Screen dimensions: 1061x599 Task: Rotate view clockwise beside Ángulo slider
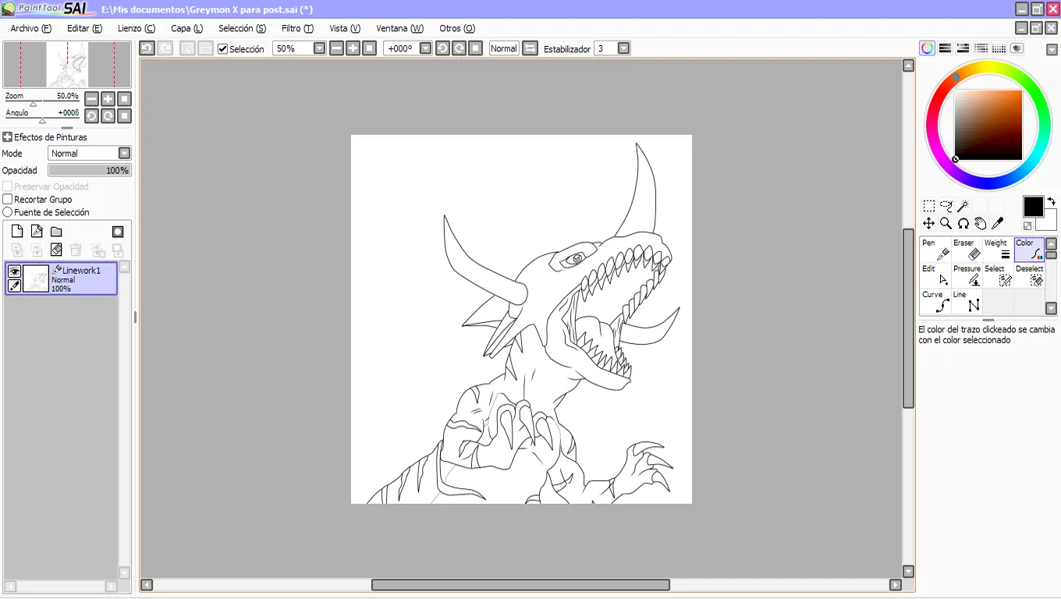pyautogui.click(x=108, y=116)
